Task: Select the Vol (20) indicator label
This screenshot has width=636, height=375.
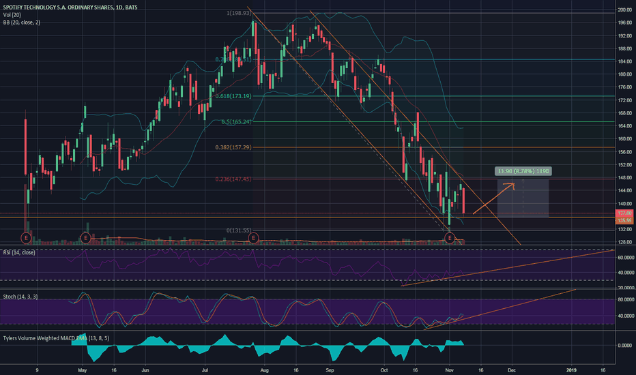Action: pyautogui.click(x=12, y=15)
